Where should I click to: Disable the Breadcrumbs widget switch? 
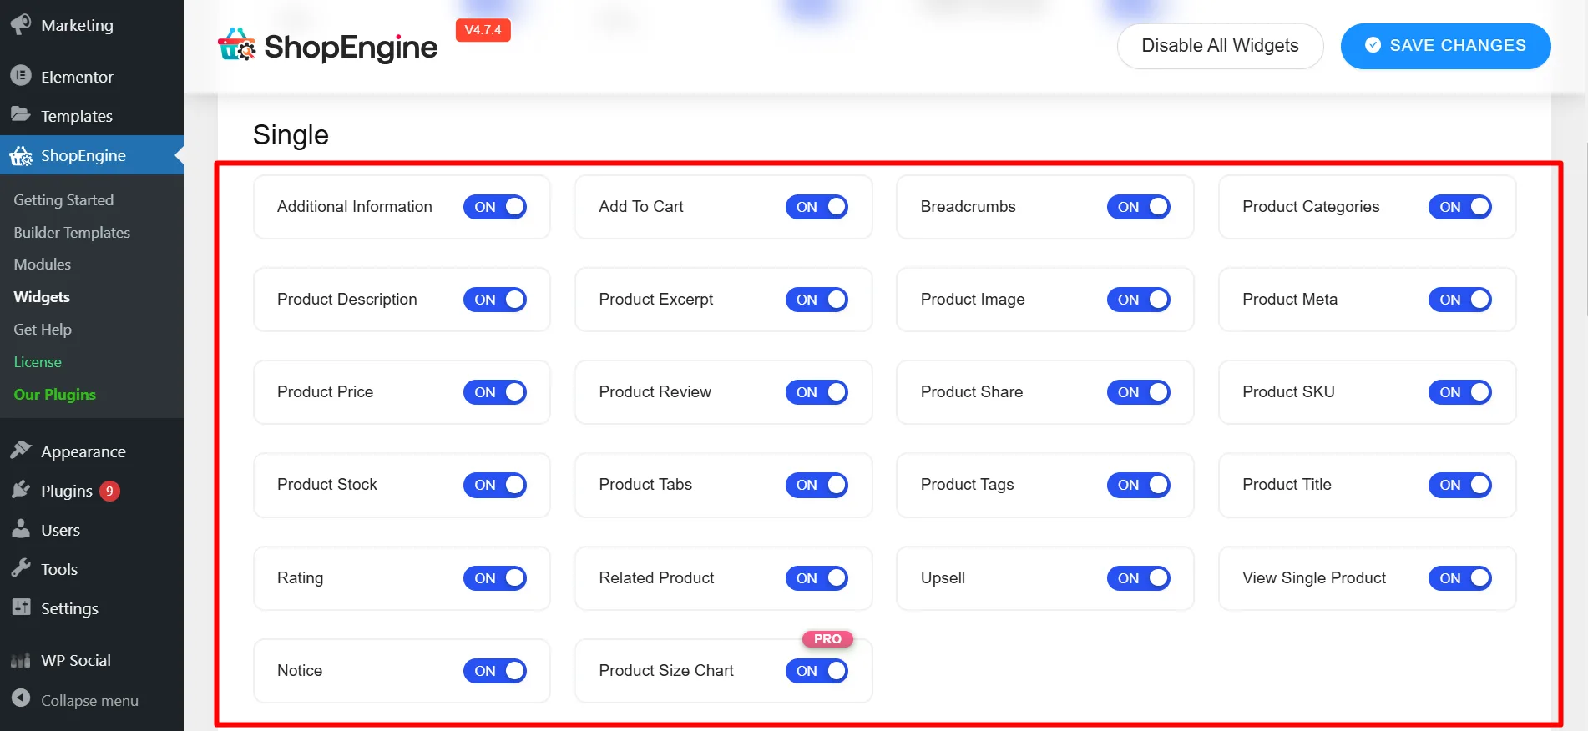pos(1138,207)
